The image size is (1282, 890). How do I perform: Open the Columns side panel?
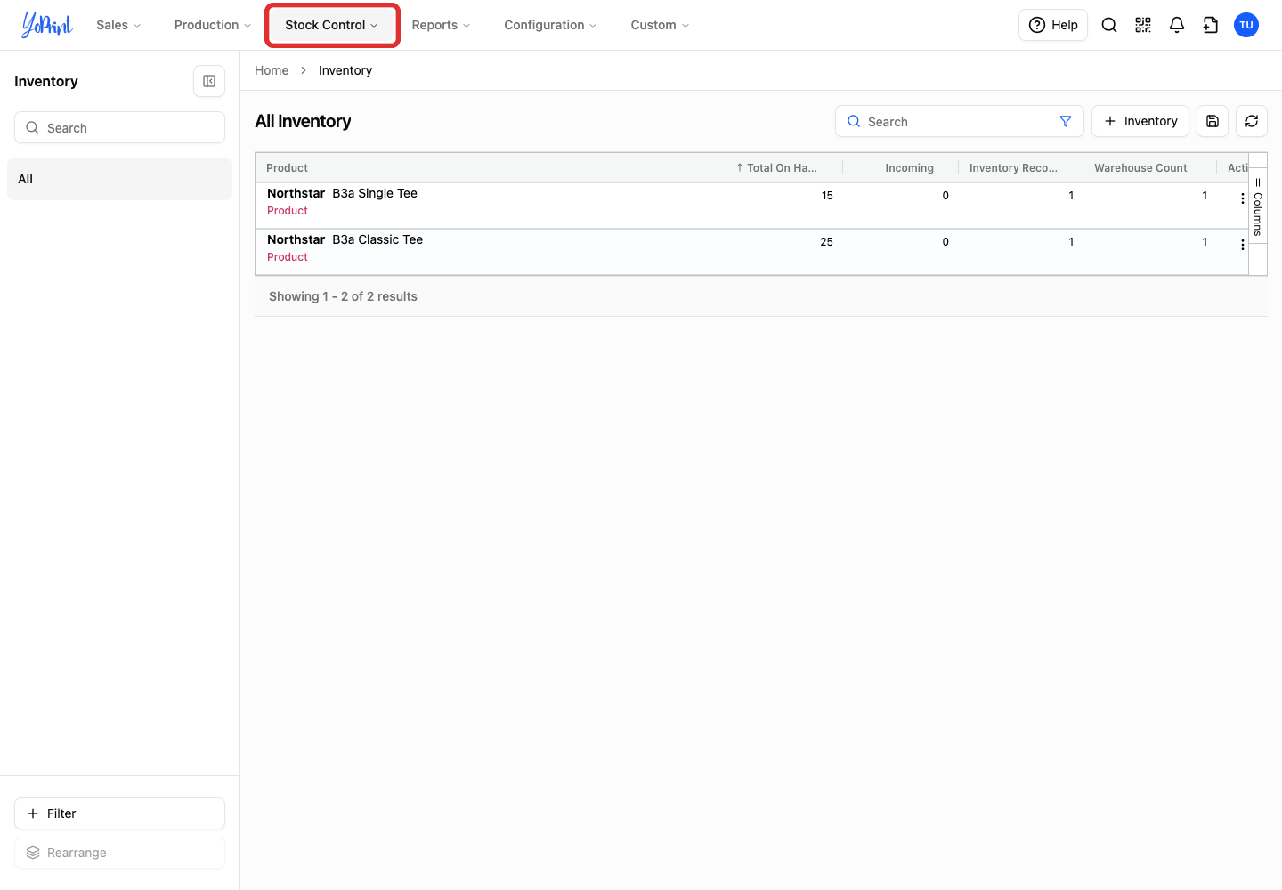click(1258, 206)
